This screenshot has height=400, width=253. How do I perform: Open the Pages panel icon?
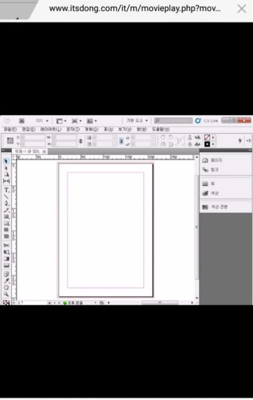click(x=205, y=160)
